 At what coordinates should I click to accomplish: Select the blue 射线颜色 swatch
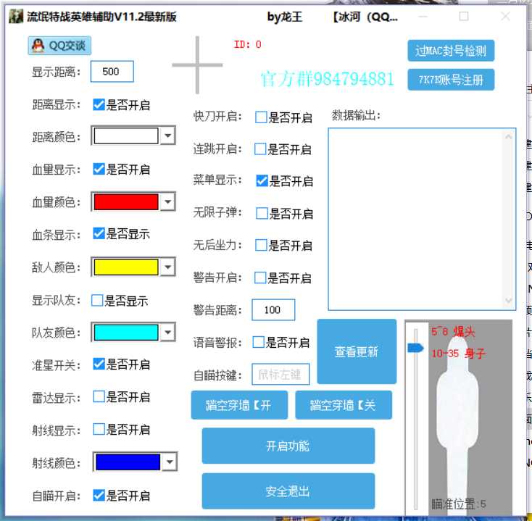click(128, 462)
